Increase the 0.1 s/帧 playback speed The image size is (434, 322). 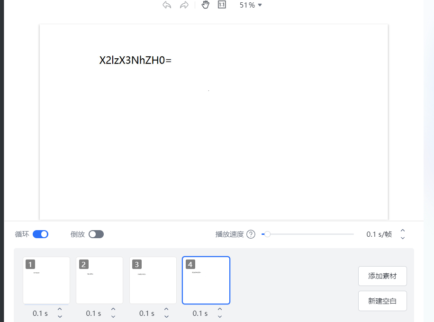point(403,231)
